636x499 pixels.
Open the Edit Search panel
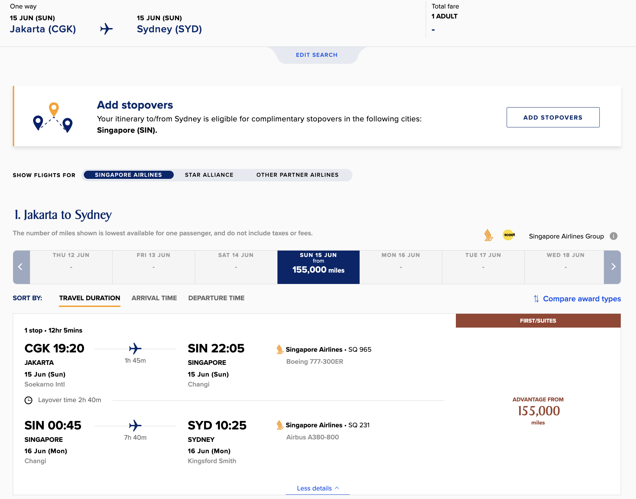pyautogui.click(x=317, y=55)
